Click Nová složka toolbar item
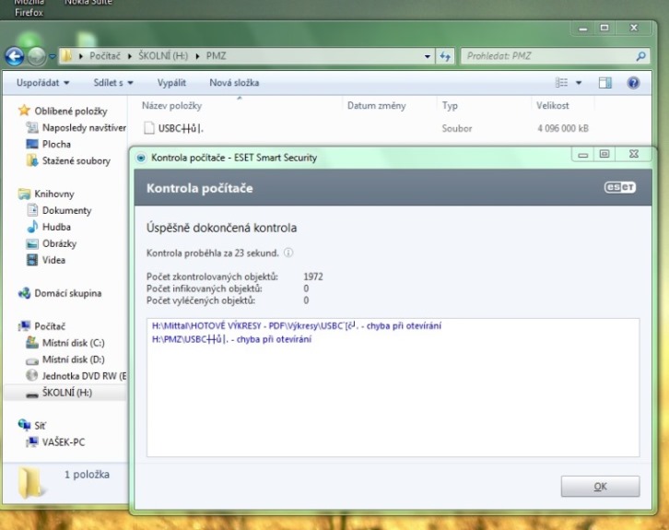 coord(234,83)
